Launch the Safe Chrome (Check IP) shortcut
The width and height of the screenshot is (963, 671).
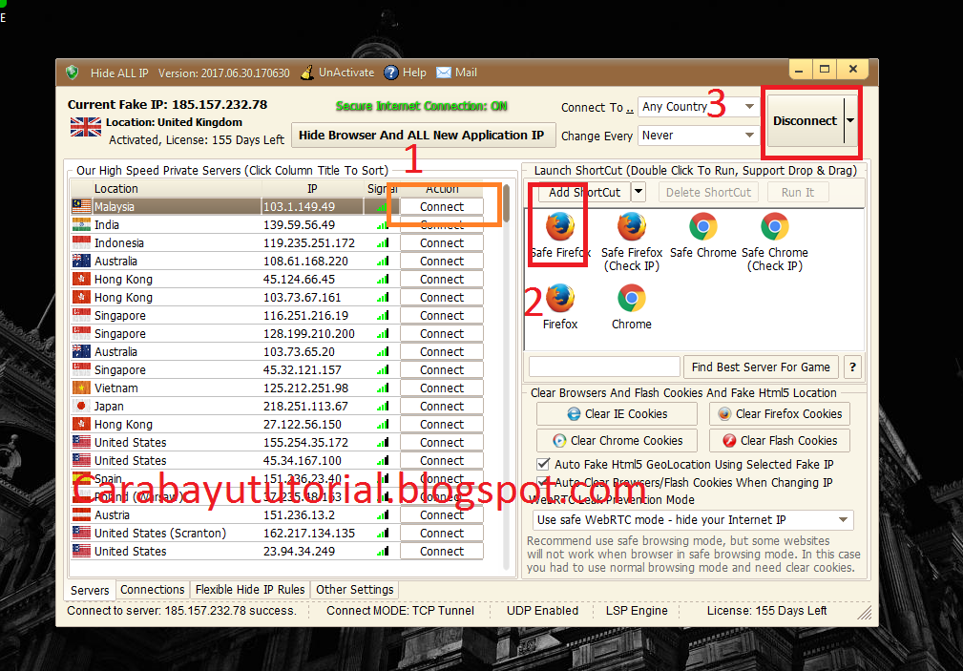click(774, 241)
